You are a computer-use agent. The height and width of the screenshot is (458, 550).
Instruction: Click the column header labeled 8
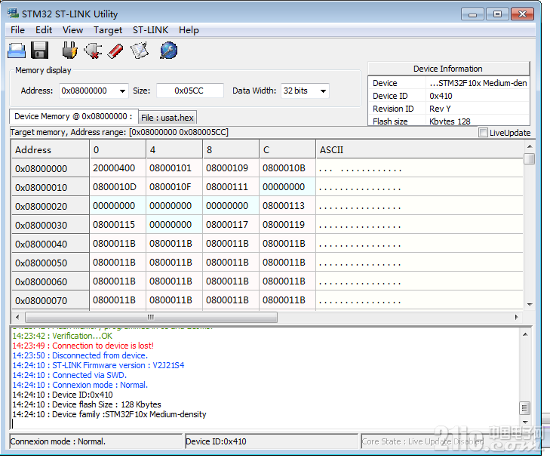tap(230, 149)
